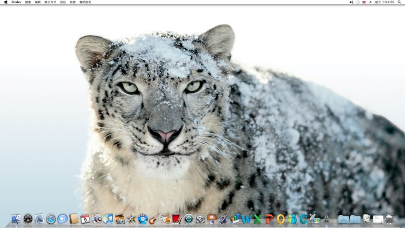Image resolution: width=405 pixels, height=228 pixels.
Task: Open the 編輯 menu
Action: (38, 2)
